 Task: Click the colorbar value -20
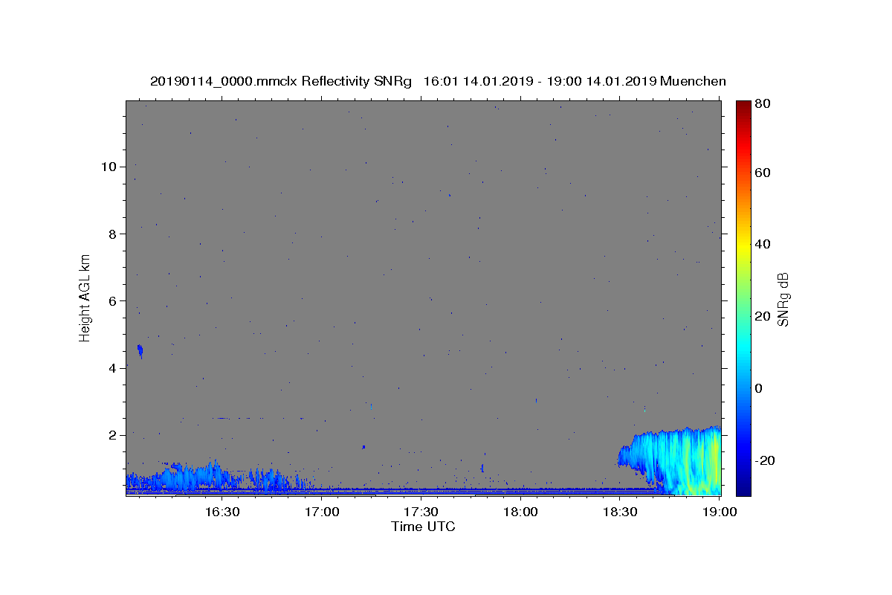point(764,460)
